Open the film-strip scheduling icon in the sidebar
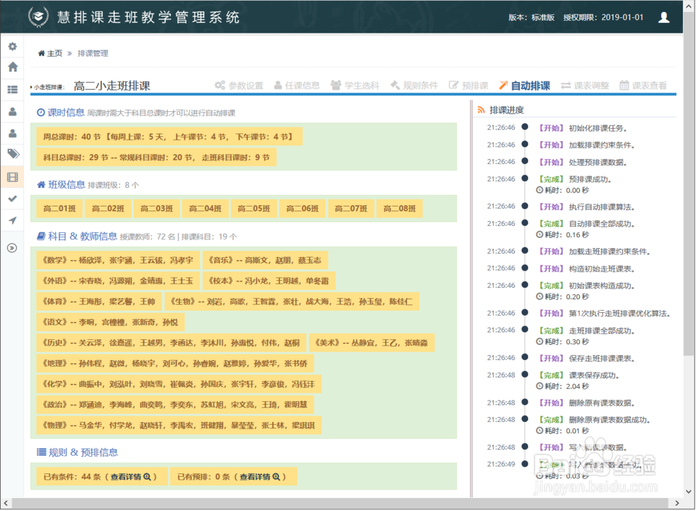The image size is (696, 511). click(13, 177)
